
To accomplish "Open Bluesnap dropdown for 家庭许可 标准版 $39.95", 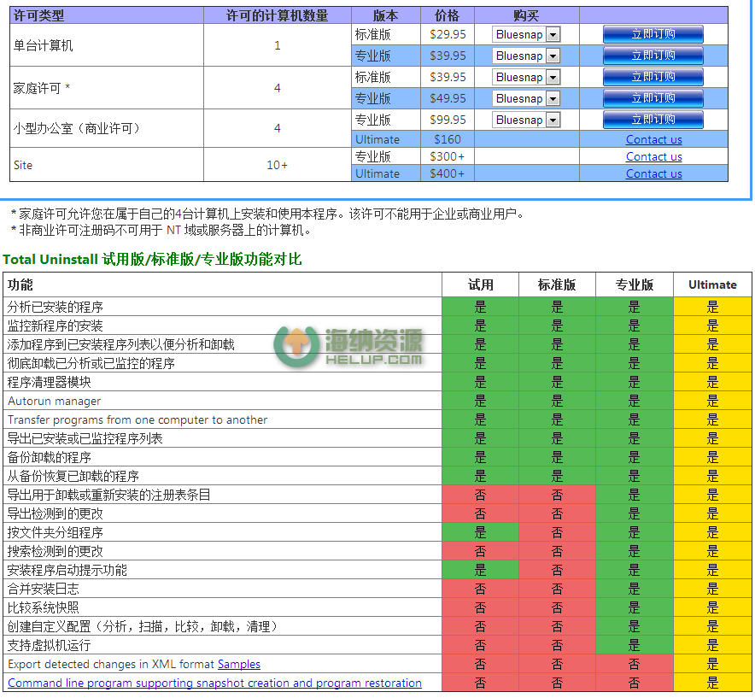I will [526, 77].
